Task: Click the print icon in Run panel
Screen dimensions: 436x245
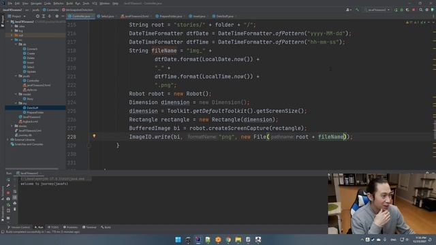Action: pyautogui.click(x=15, y=203)
